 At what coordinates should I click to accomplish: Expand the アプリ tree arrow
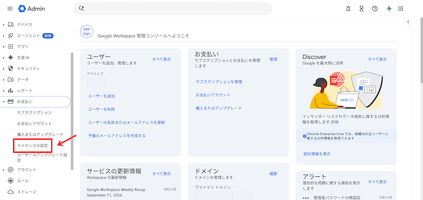click(4, 47)
